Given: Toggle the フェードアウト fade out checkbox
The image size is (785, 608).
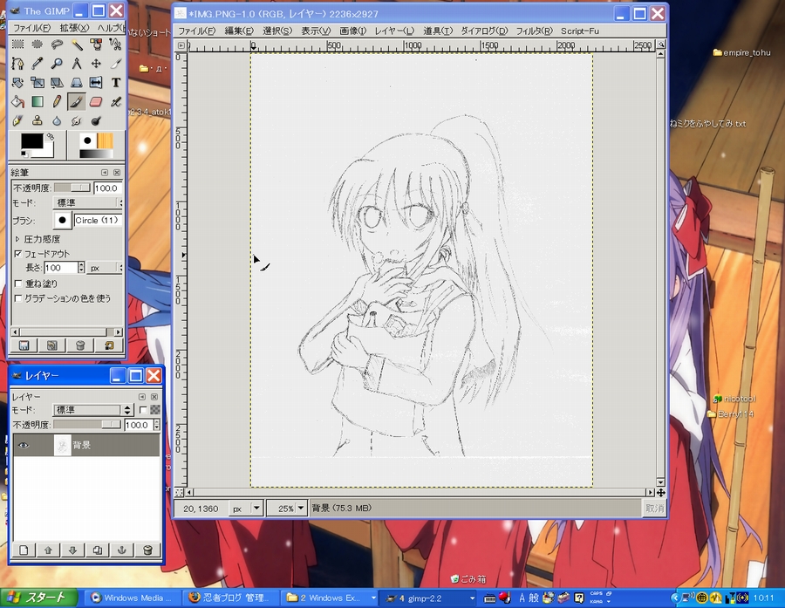Looking at the screenshot, I should pos(18,254).
